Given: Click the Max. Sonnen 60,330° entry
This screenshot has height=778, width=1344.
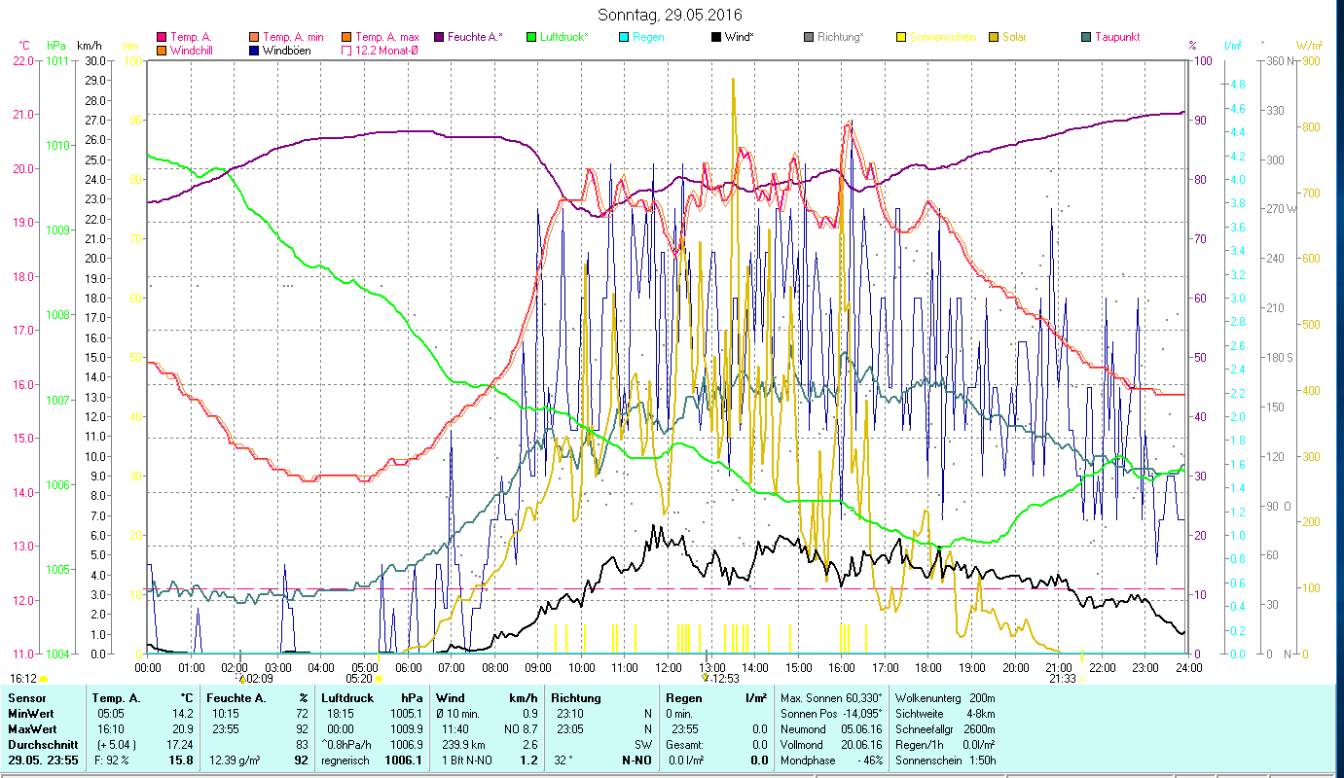Looking at the screenshot, I should pos(831,697).
